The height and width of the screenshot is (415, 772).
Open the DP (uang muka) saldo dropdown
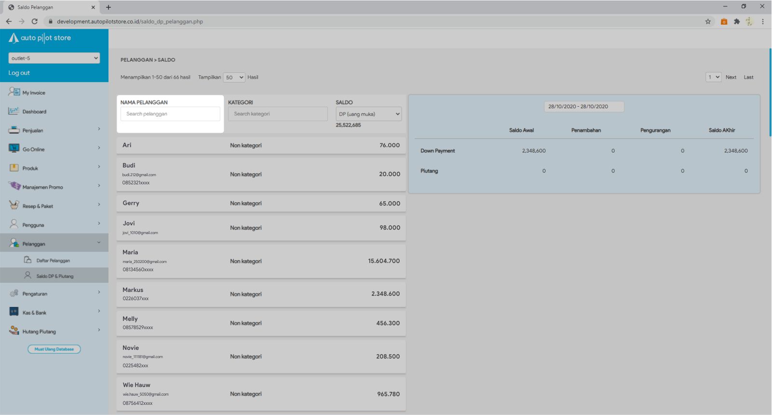coord(369,114)
